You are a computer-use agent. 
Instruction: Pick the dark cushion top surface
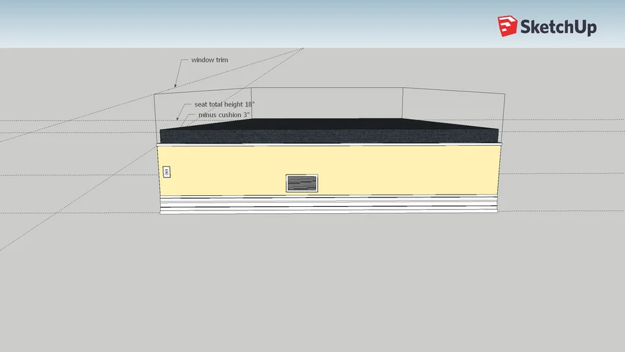point(330,124)
